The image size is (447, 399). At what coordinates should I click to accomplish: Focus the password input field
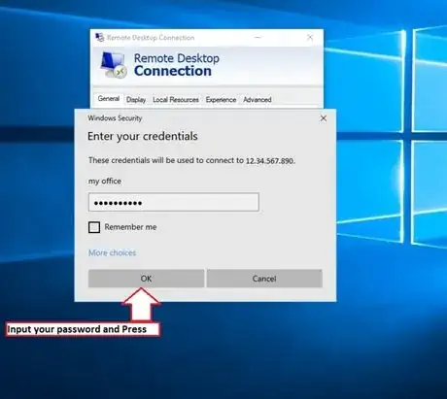point(174,202)
